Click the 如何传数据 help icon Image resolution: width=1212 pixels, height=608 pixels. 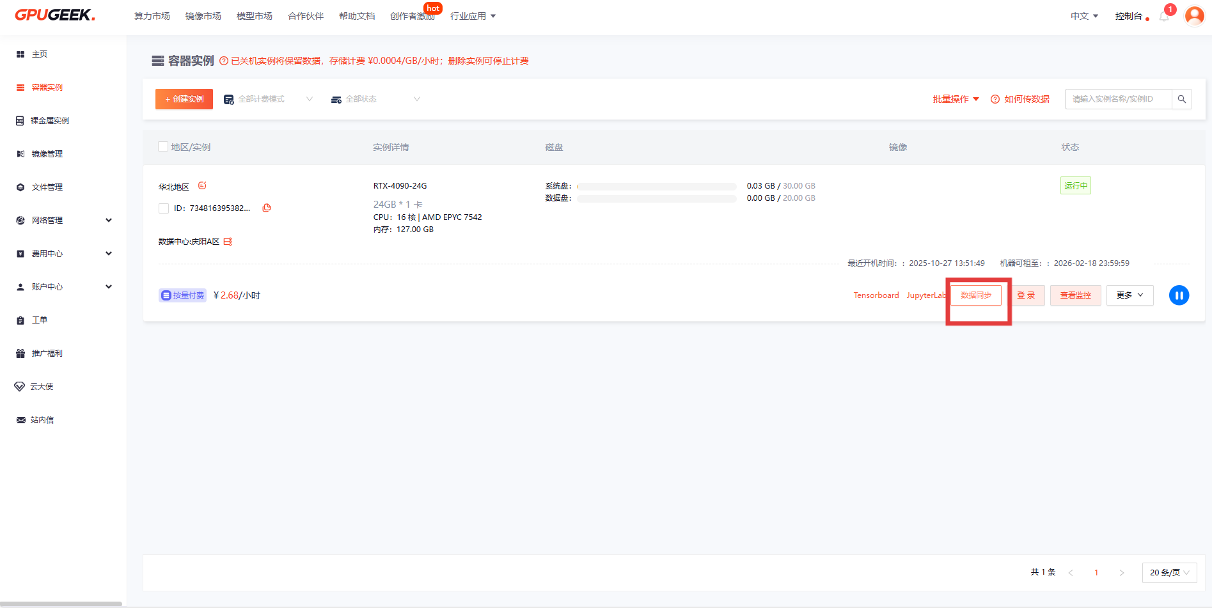[x=995, y=99]
